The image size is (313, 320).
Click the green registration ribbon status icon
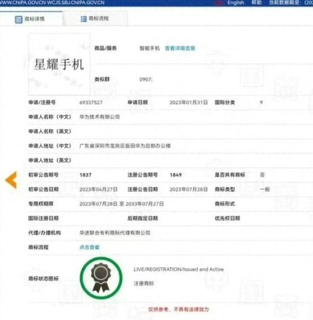101,278
